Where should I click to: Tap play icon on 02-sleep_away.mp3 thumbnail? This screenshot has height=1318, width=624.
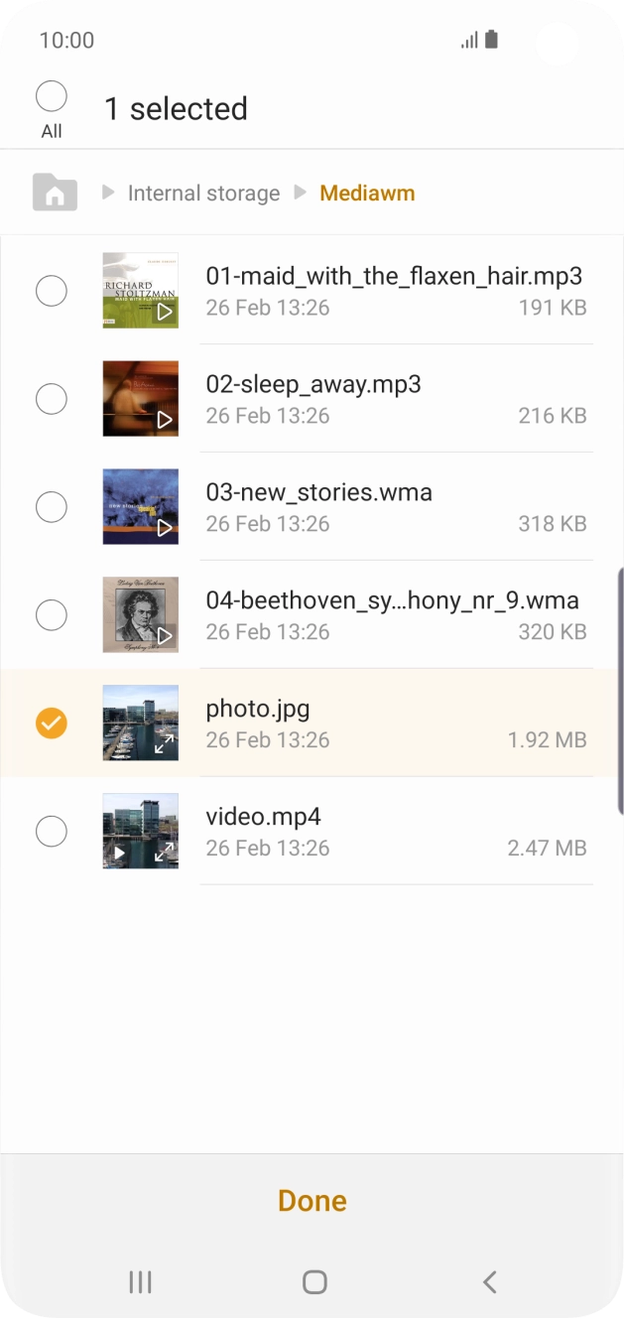[165, 420]
